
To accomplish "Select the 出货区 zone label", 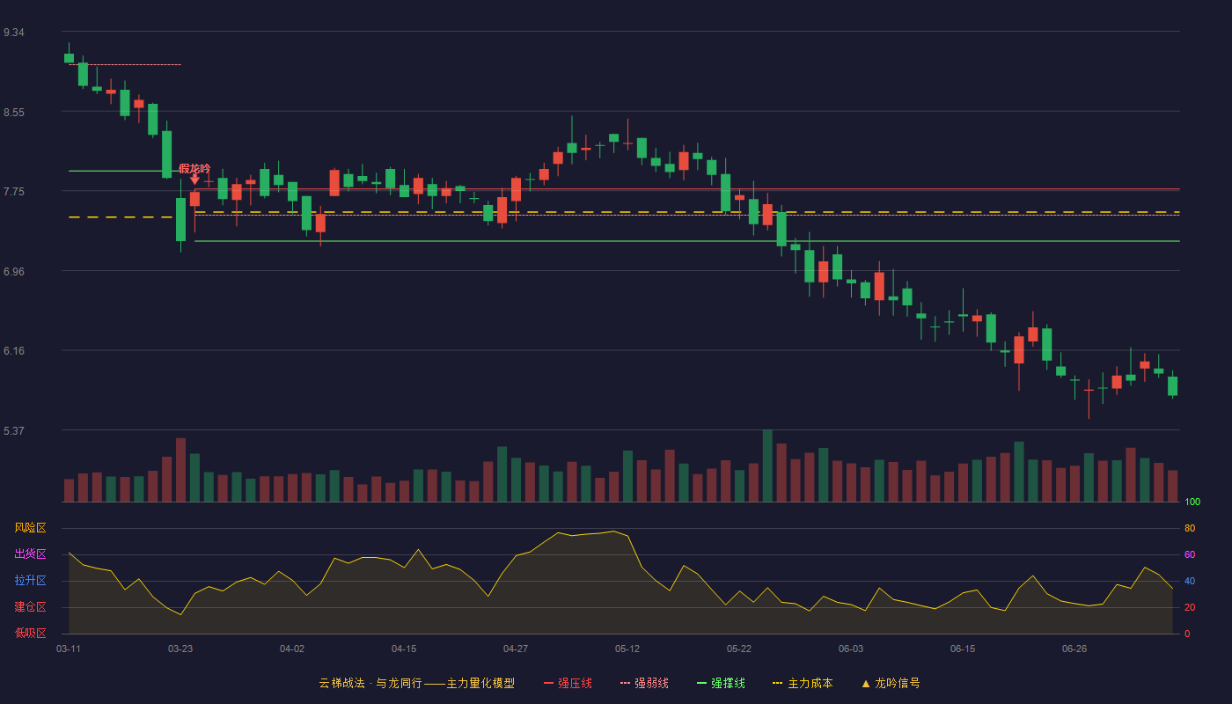I will click(30, 554).
